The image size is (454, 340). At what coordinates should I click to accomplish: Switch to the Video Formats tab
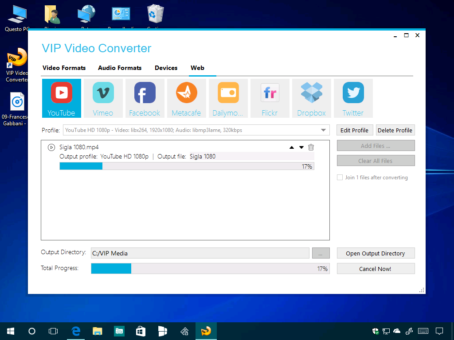pyautogui.click(x=64, y=68)
